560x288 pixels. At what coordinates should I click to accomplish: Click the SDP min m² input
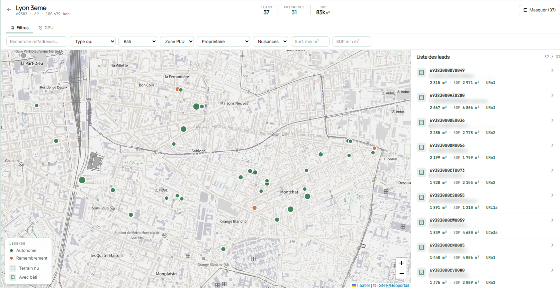pos(352,42)
